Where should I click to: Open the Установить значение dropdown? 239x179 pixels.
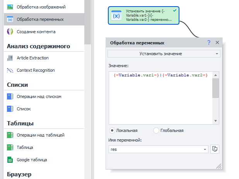click(x=164, y=54)
